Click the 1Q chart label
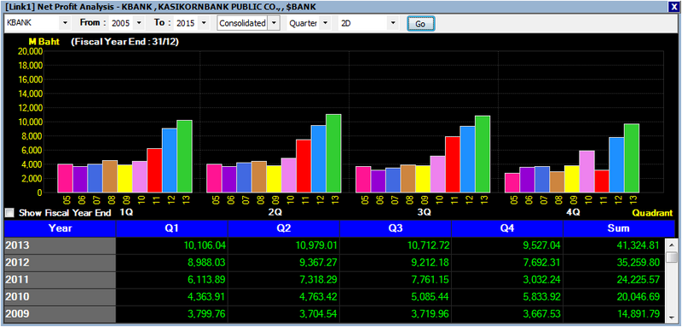Image resolution: width=682 pixels, height=327 pixels. pyautogui.click(x=126, y=212)
